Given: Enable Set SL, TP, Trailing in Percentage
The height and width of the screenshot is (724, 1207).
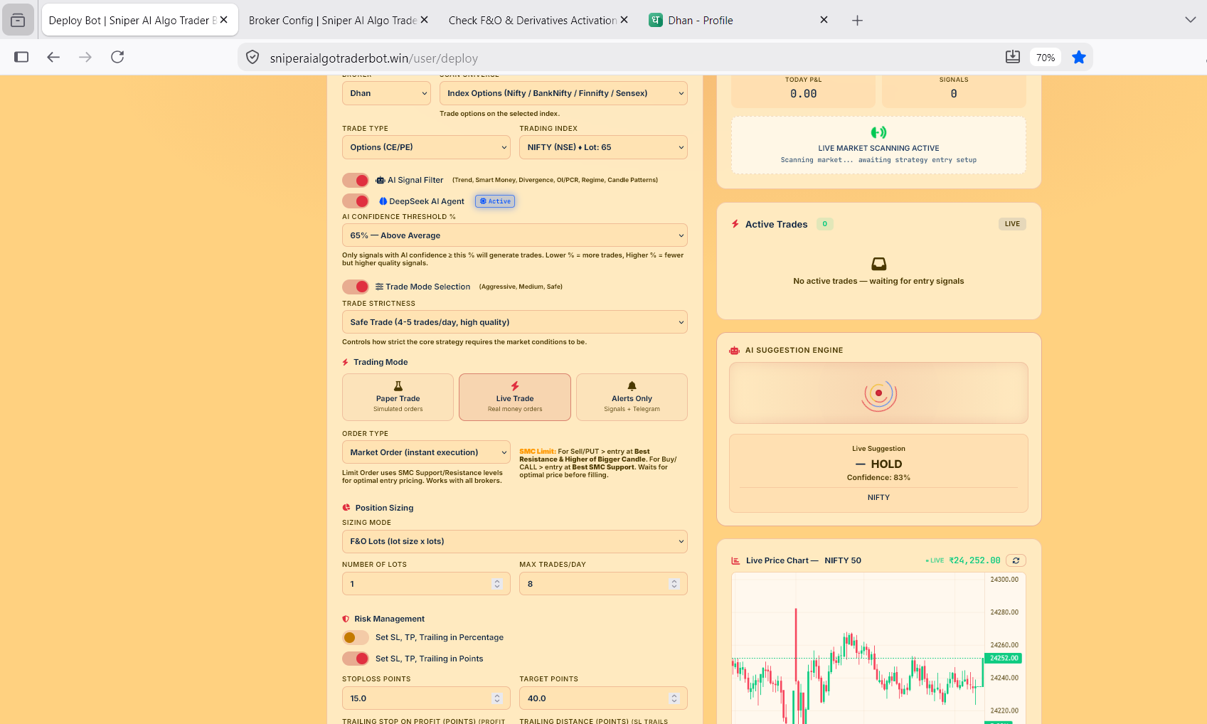Looking at the screenshot, I should pyautogui.click(x=356, y=637).
